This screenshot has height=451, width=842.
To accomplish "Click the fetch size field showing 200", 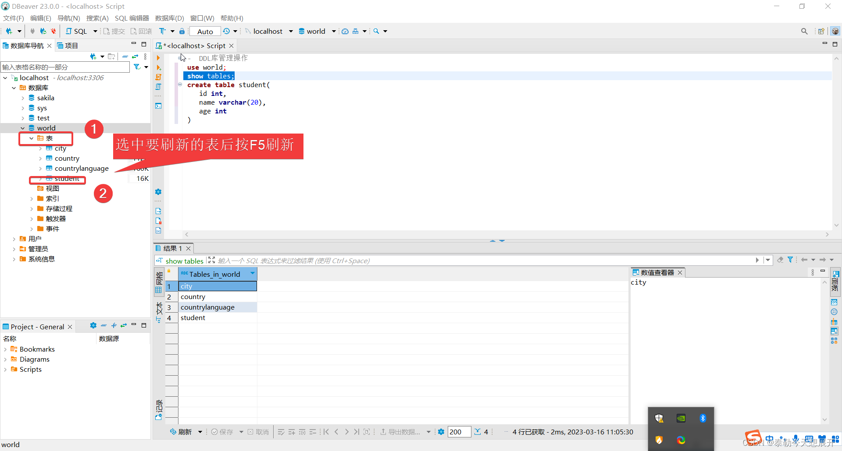I will click(459, 432).
